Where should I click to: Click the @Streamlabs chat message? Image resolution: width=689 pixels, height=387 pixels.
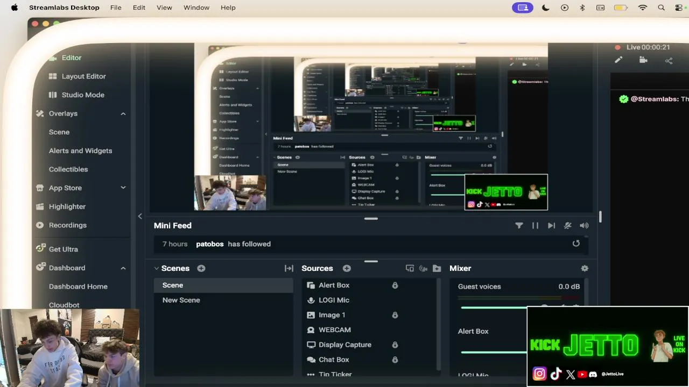(653, 99)
